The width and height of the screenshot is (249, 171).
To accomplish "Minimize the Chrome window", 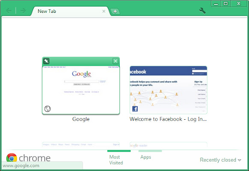I will pos(216,4).
